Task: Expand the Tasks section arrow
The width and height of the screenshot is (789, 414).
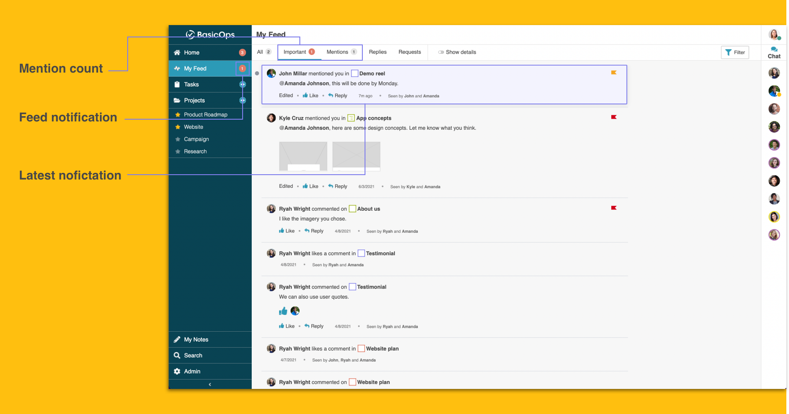Action: click(243, 84)
